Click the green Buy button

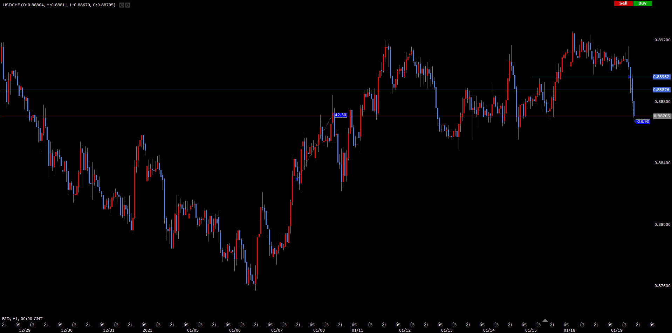[642, 3]
